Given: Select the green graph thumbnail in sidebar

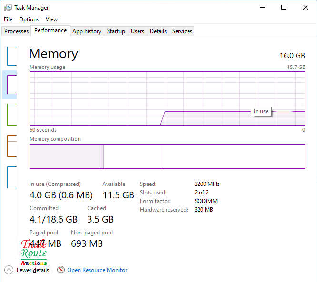Looking at the screenshot, I should (x=12, y=114).
